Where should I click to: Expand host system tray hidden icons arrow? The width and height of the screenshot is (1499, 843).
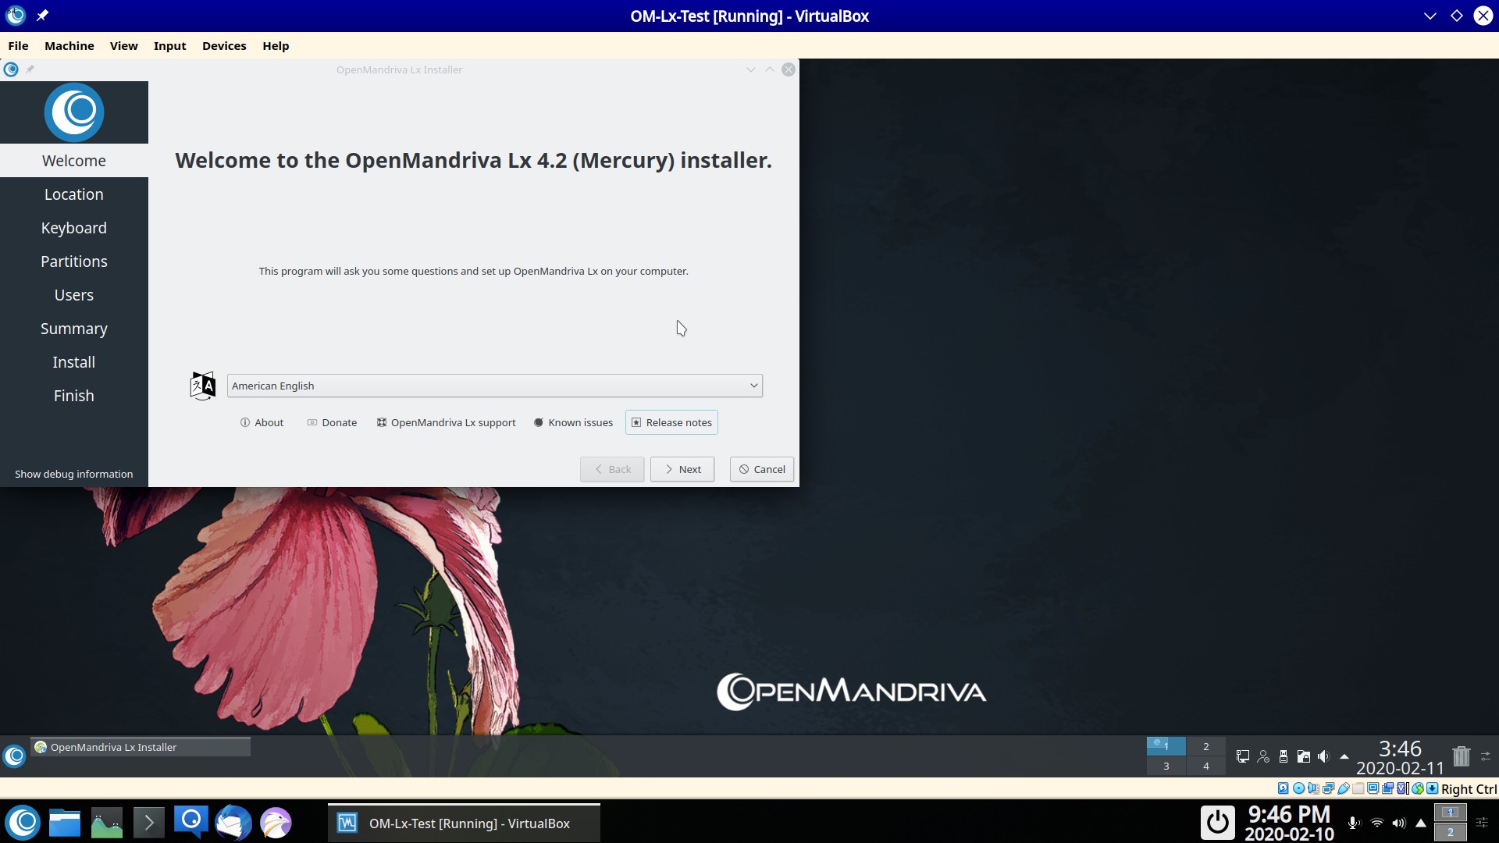click(x=1421, y=823)
